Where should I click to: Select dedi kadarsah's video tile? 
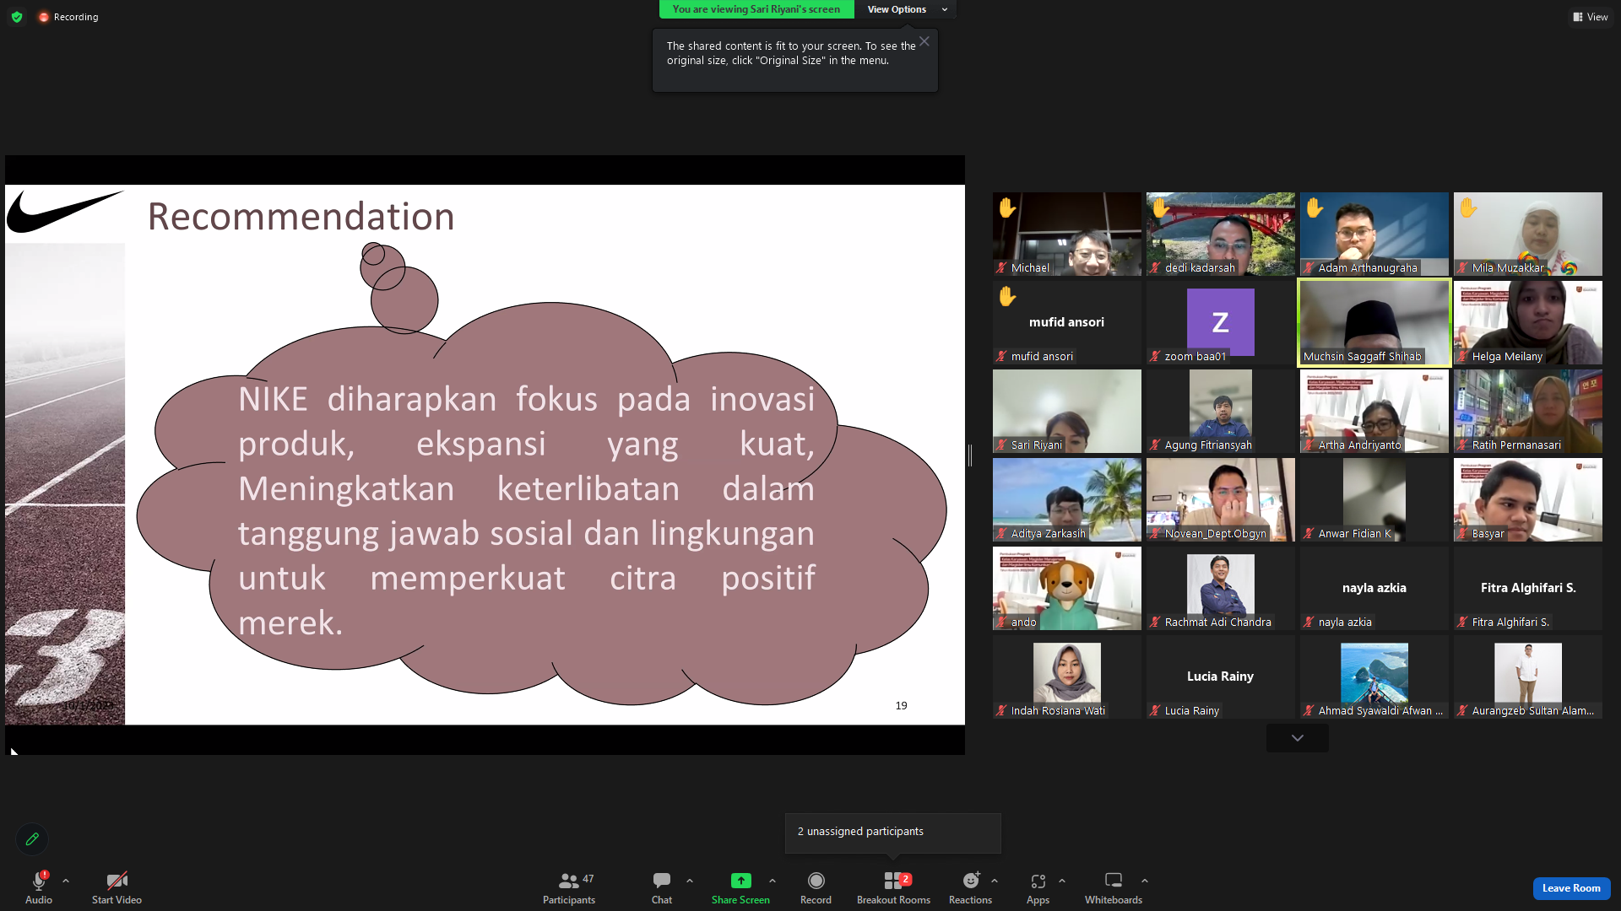pos(1221,234)
